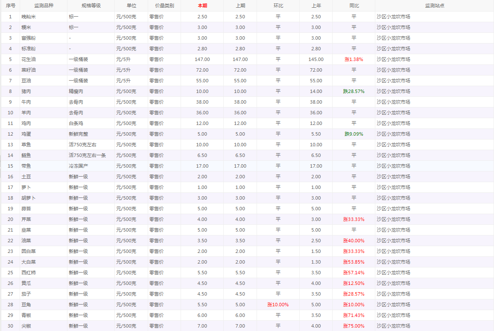Click the 本期 column header
This screenshot has width=494, height=331.
(x=202, y=6)
